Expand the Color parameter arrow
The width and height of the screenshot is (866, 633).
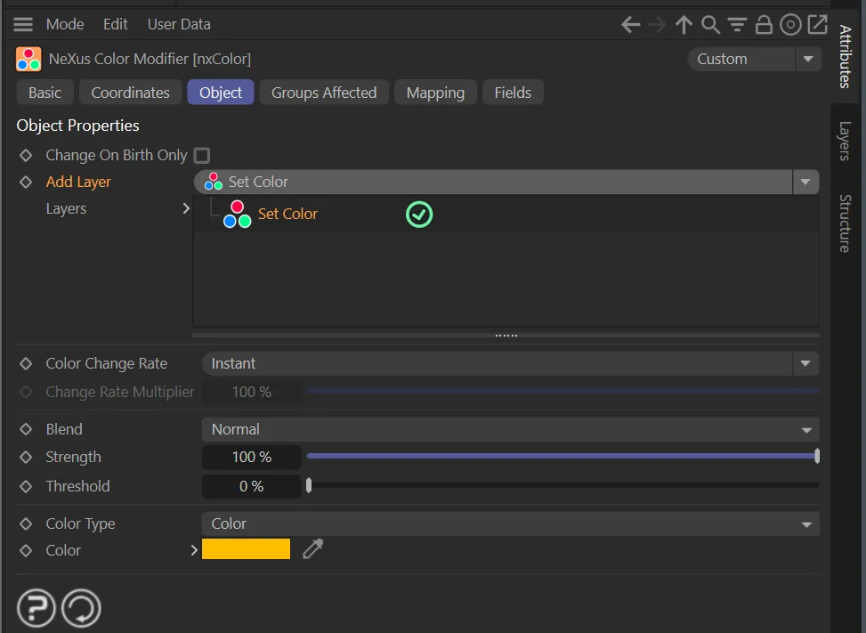[x=193, y=550]
